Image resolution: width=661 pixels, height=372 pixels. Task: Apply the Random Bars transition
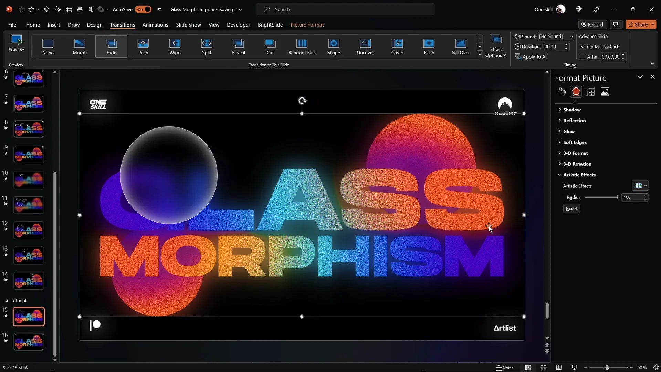click(302, 46)
